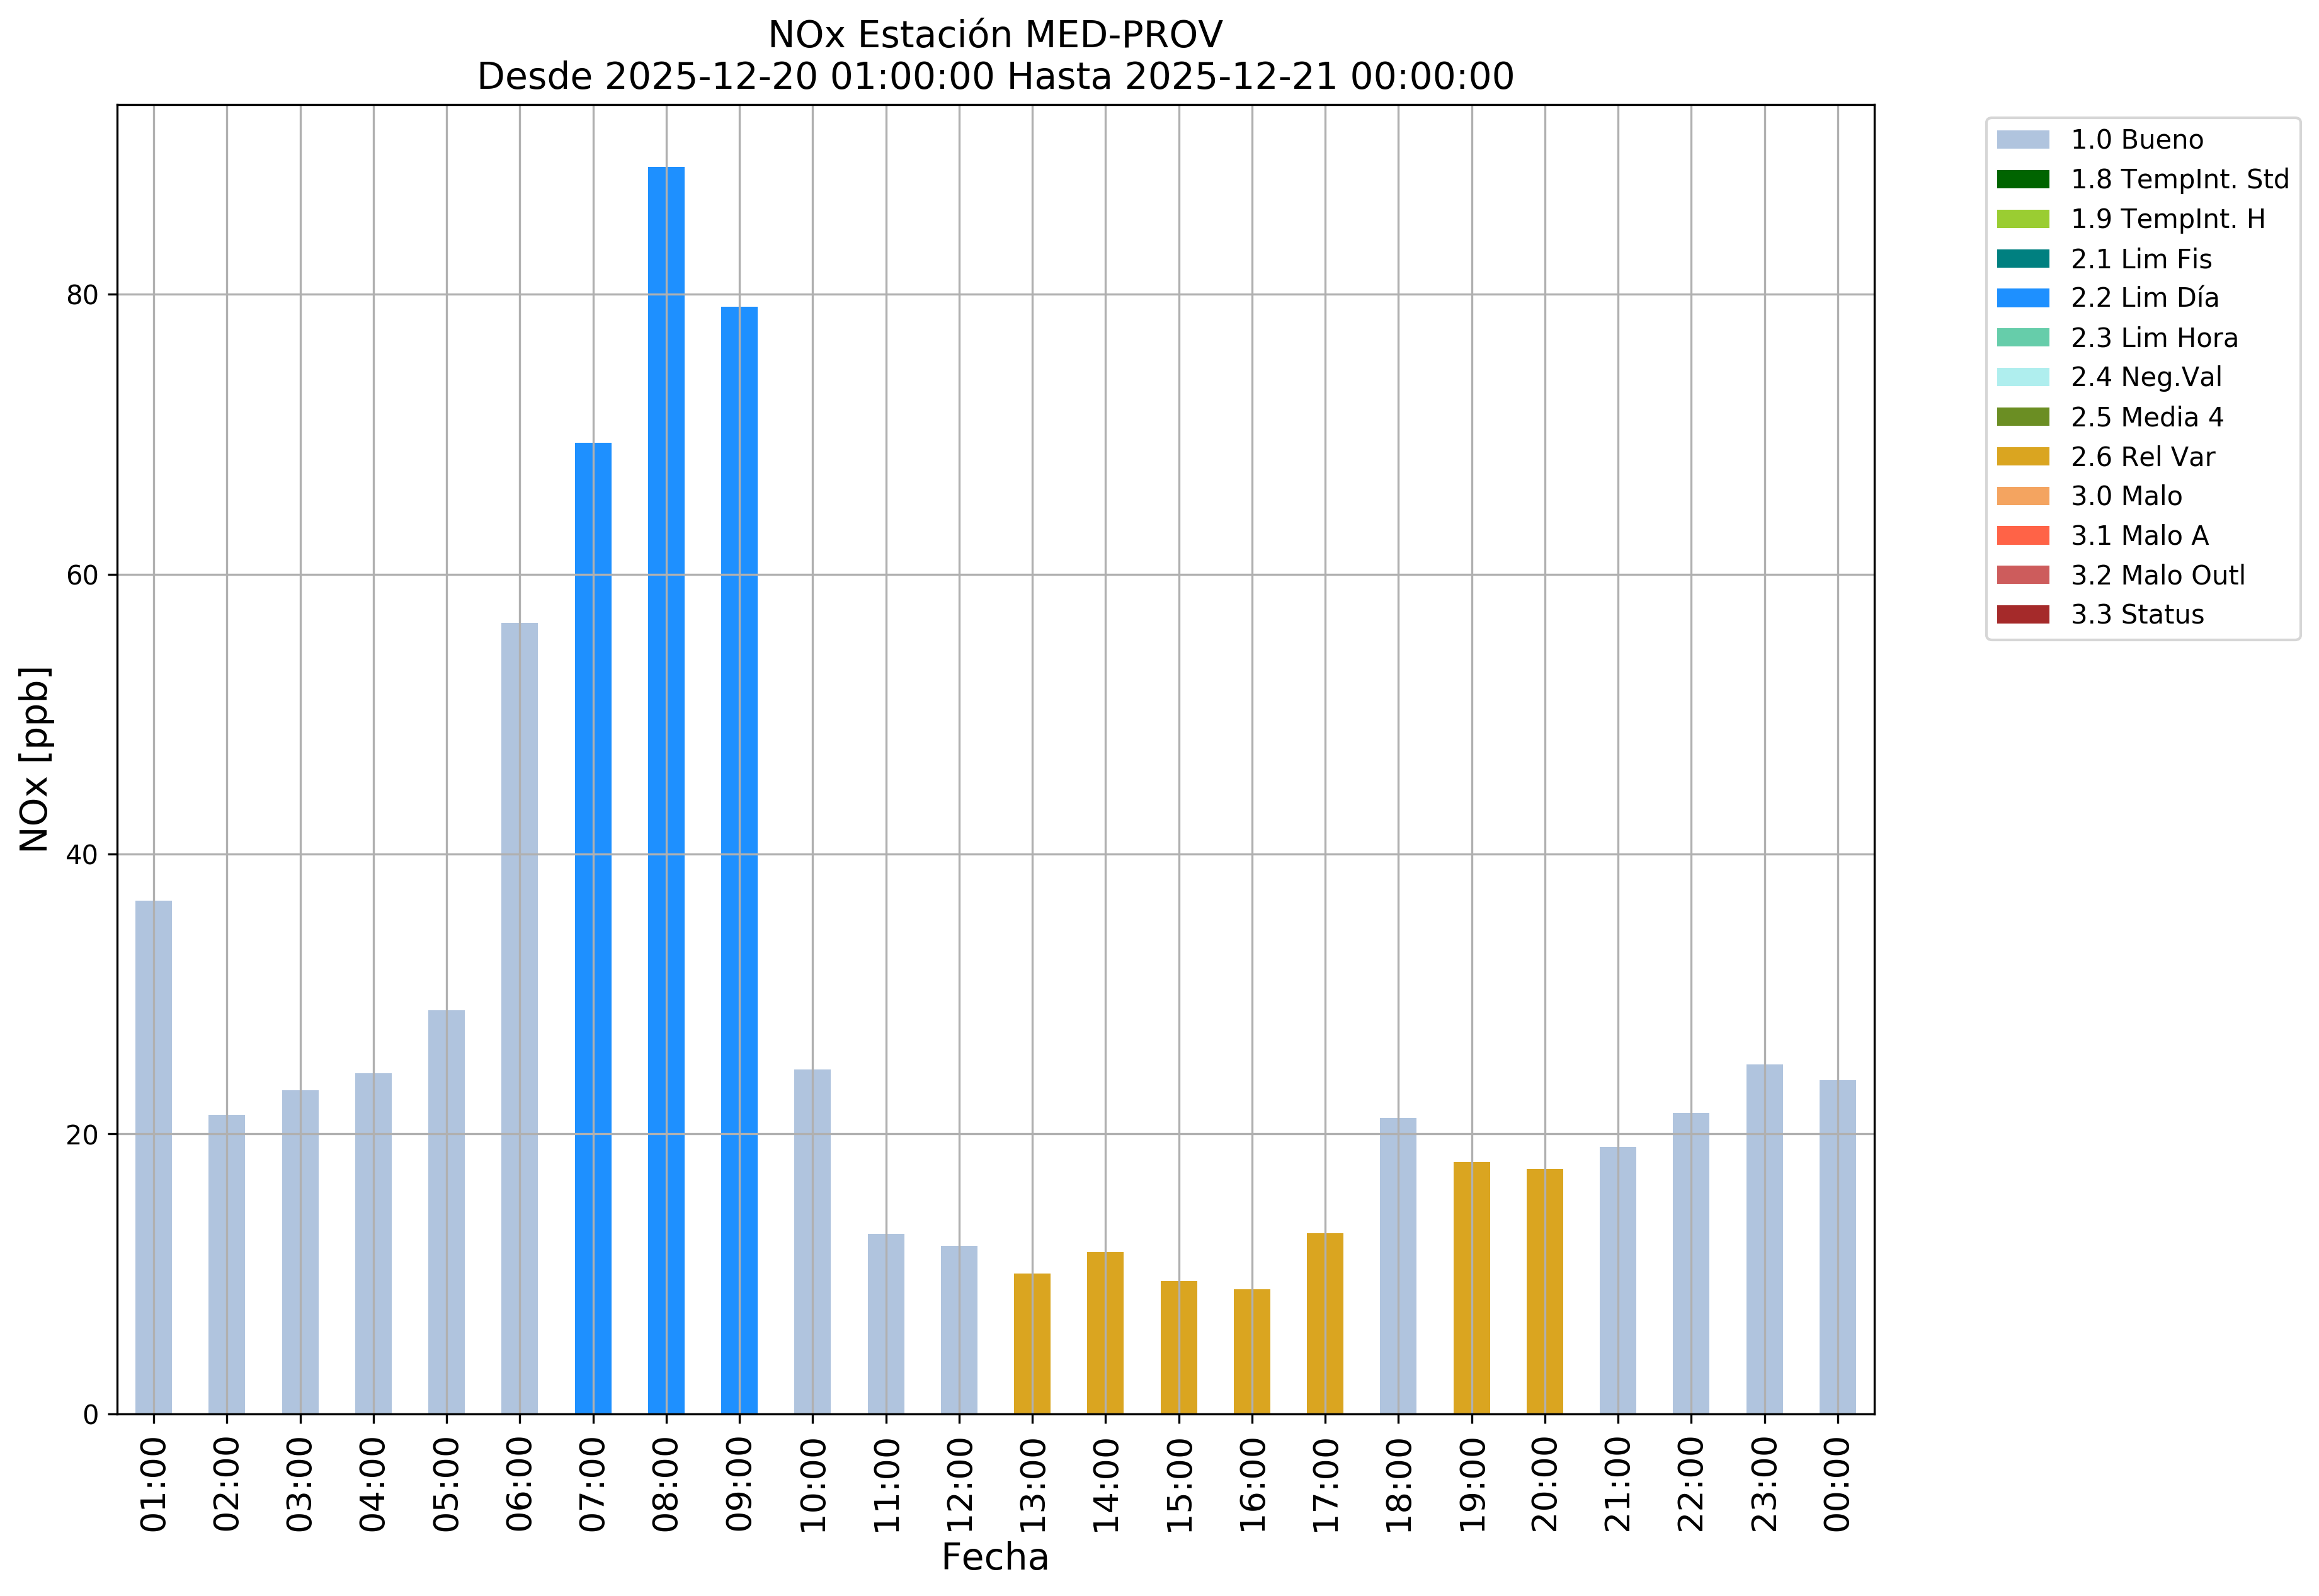Click the gray bar at 06:00
The width and height of the screenshot is (2319, 1596).
519,1018
